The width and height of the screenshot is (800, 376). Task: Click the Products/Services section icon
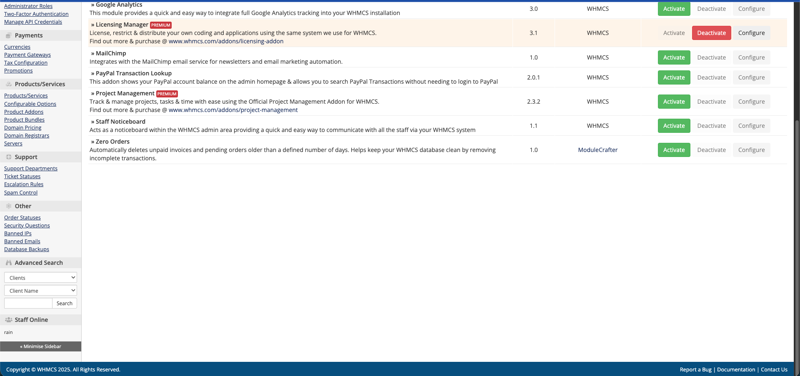(8, 85)
